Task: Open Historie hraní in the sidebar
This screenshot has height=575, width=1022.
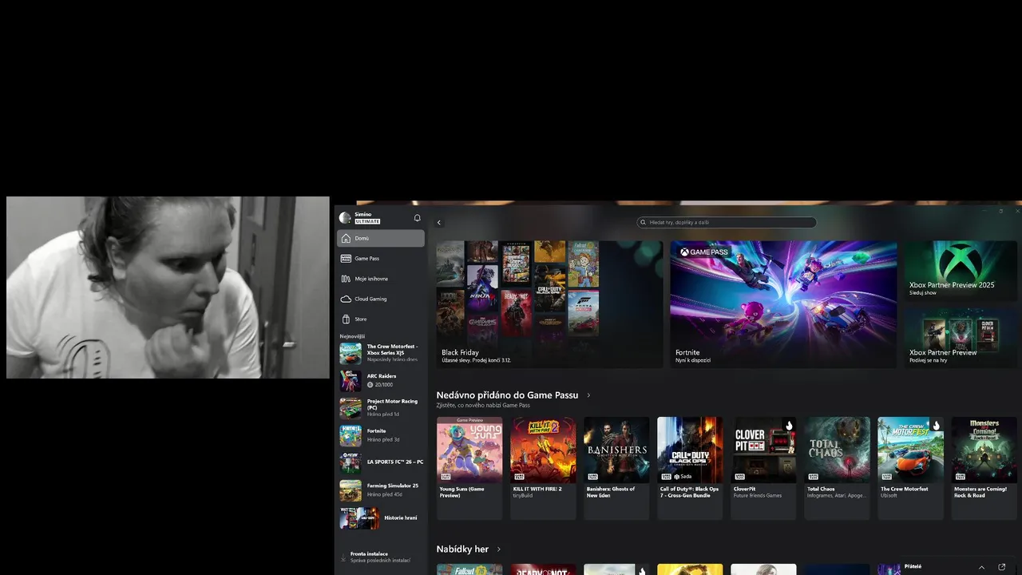Action: [x=381, y=517]
